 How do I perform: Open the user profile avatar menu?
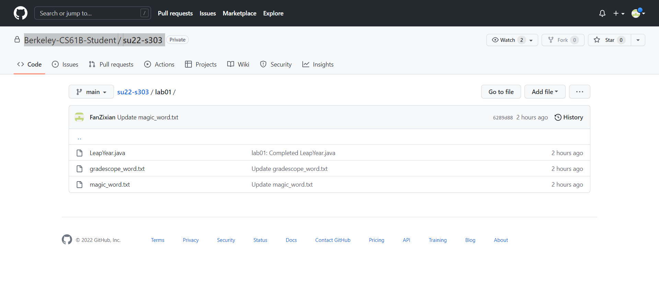(638, 13)
